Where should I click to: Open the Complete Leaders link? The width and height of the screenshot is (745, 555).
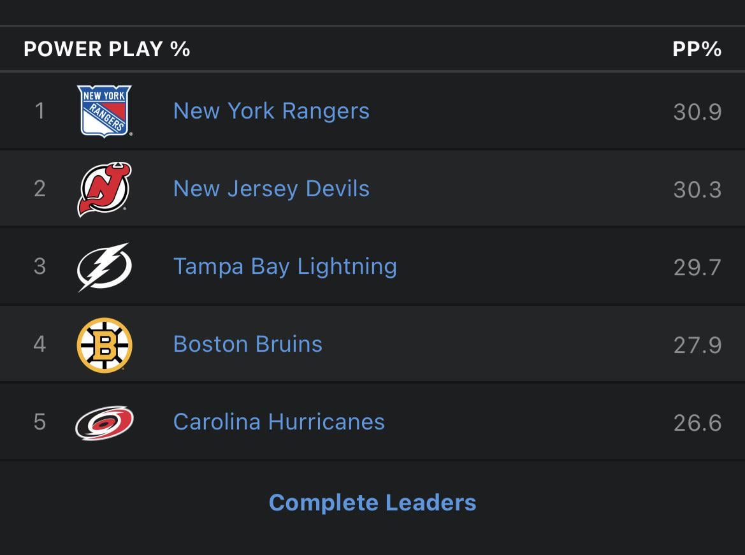(372, 503)
